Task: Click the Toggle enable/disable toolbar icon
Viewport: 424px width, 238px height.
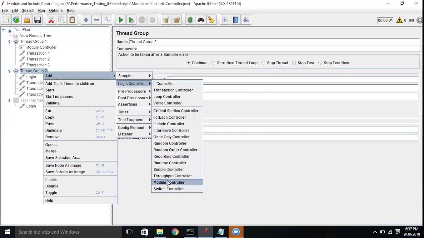Action: pos(107,20)
